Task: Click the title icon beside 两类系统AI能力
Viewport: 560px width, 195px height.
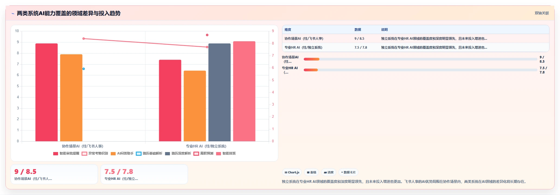Action: click(13, 14)
